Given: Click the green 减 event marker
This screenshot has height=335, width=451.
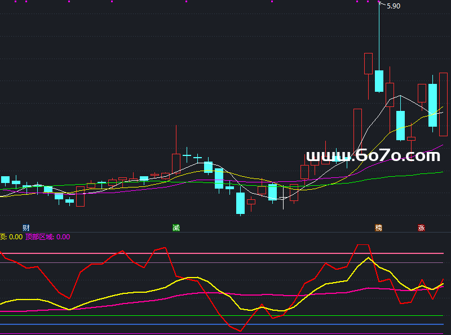Looking at the screenshot, I should 176,227.
